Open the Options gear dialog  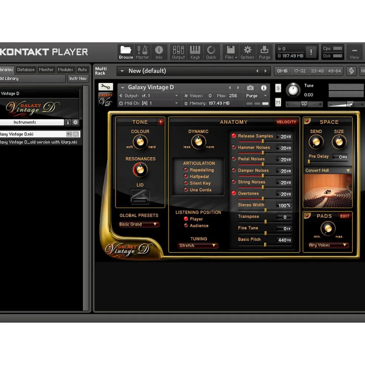[247, 52]
